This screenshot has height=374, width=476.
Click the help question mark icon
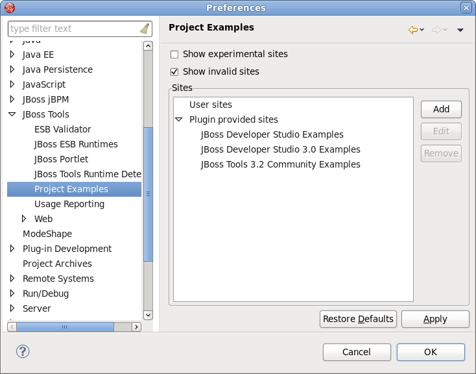point(23,351)
